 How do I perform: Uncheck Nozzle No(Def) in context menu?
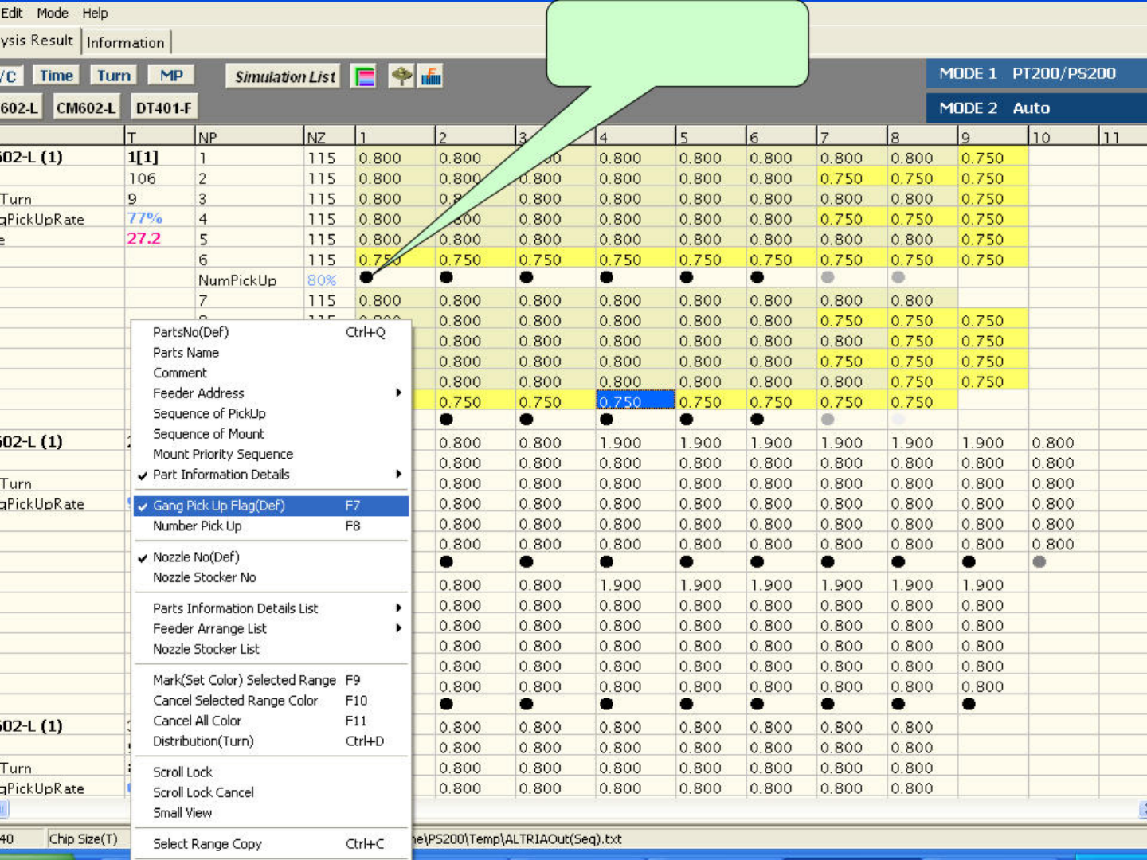click(x=196, y=557)
